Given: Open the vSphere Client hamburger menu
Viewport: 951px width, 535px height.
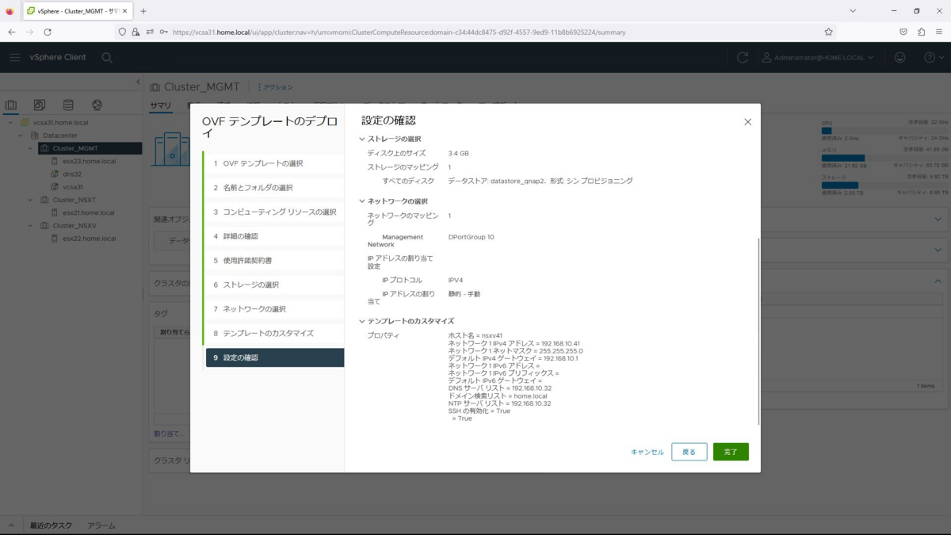Looking at the screenshot, I should point(14,57).
